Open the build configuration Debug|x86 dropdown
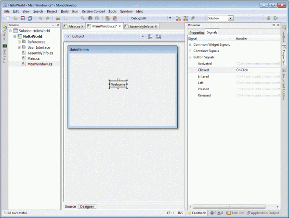This screenshot has width=289, height=218. (x=170, y=18)
